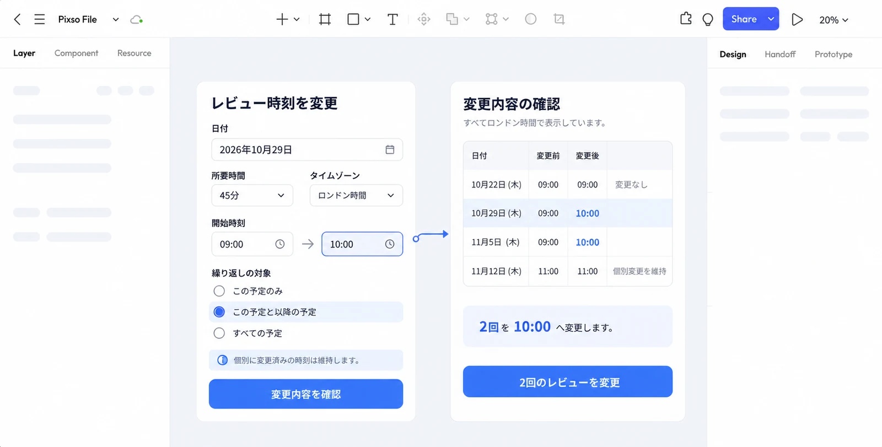Click the mask circle icon
The width and height of the screenshot is (882, 447).
(x=531, y=19)
